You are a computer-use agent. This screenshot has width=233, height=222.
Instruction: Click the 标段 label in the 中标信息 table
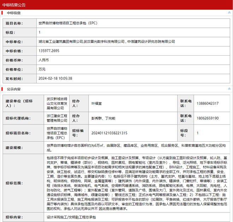pos(10,32)
